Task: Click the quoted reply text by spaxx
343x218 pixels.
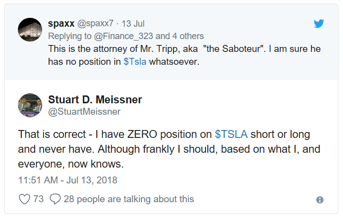Action: pyautogui.click(x=184, y=55)
